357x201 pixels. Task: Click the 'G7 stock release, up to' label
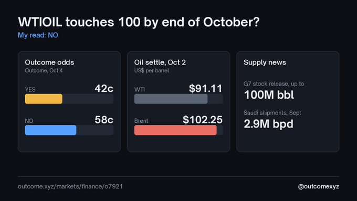click(274, 84)
